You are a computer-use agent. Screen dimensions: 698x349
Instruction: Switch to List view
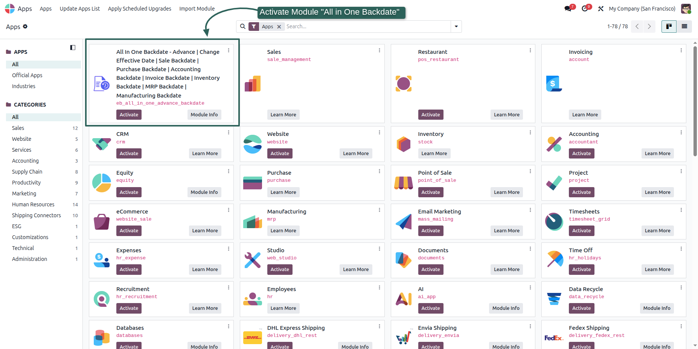coord(684,26)
